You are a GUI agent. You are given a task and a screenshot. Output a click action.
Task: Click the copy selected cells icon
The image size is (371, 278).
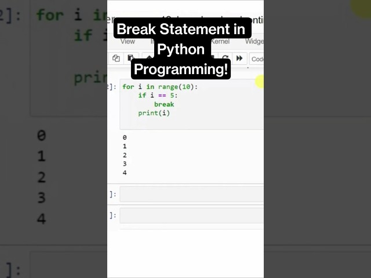tap(116, 58)
